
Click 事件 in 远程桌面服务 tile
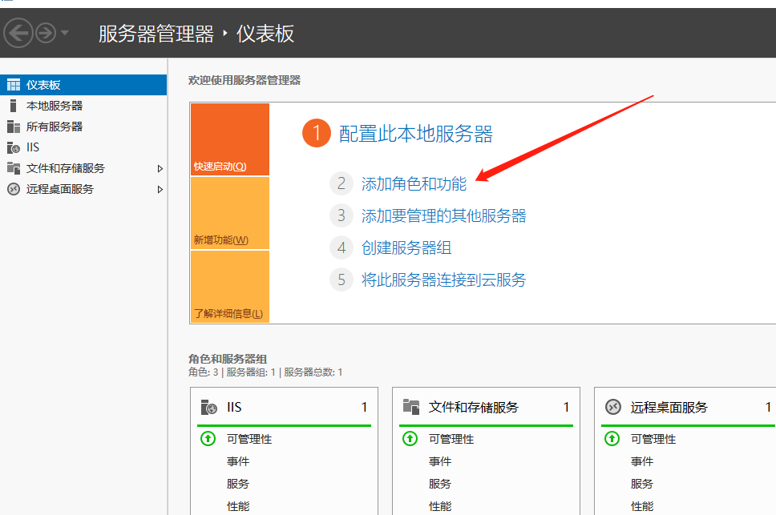pos(642,461)
